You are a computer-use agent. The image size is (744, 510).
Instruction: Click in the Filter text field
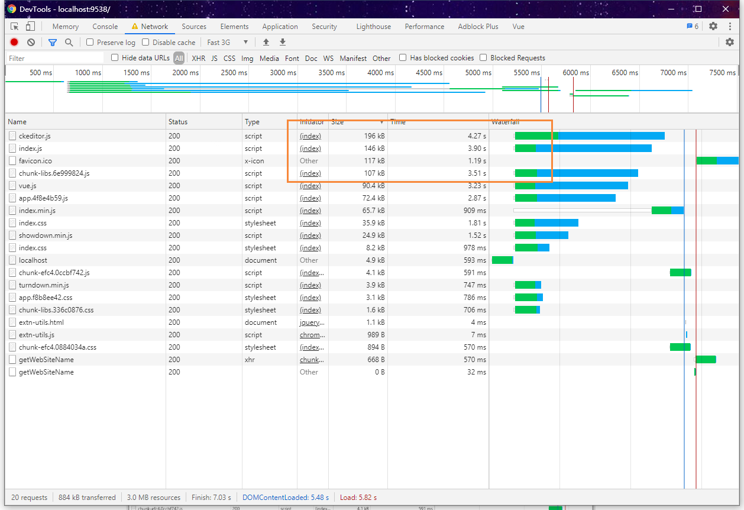pos(54,58)
